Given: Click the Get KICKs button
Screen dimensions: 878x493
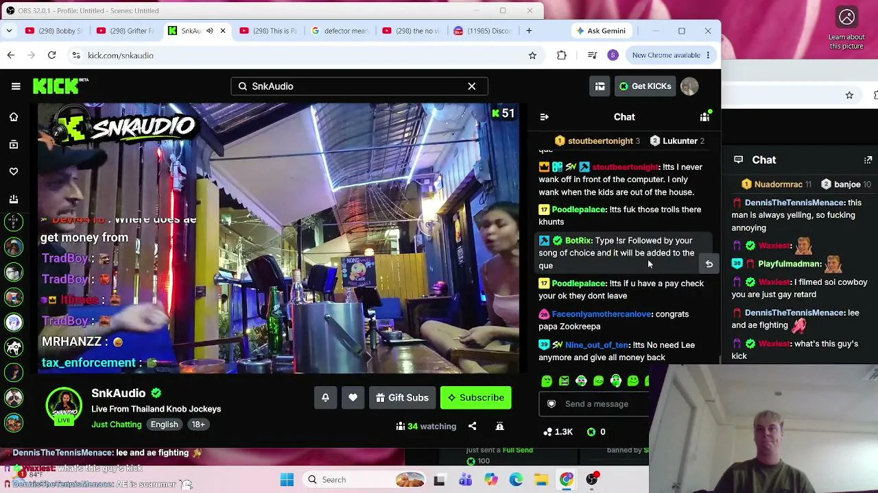Looking at the screenshot, I should 645,86.
